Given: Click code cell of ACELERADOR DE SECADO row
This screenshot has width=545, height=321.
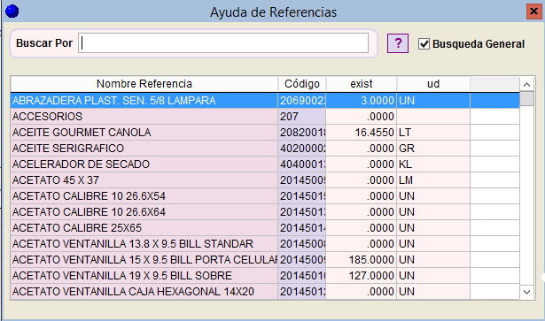Looking at the screenshot, I should click(x=301, y=164).
